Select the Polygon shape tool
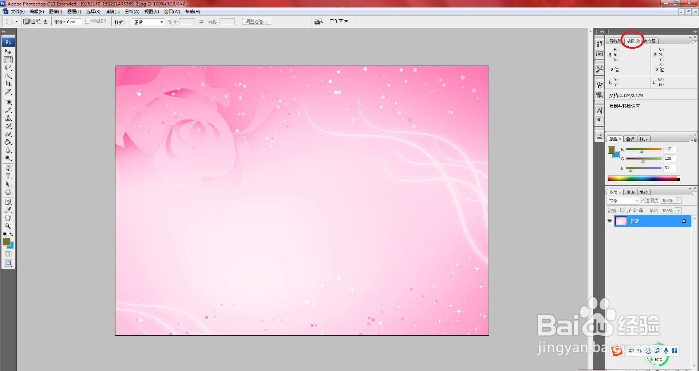Image resolution: width=699 pixels, height=371 pixels. point(8,192)
